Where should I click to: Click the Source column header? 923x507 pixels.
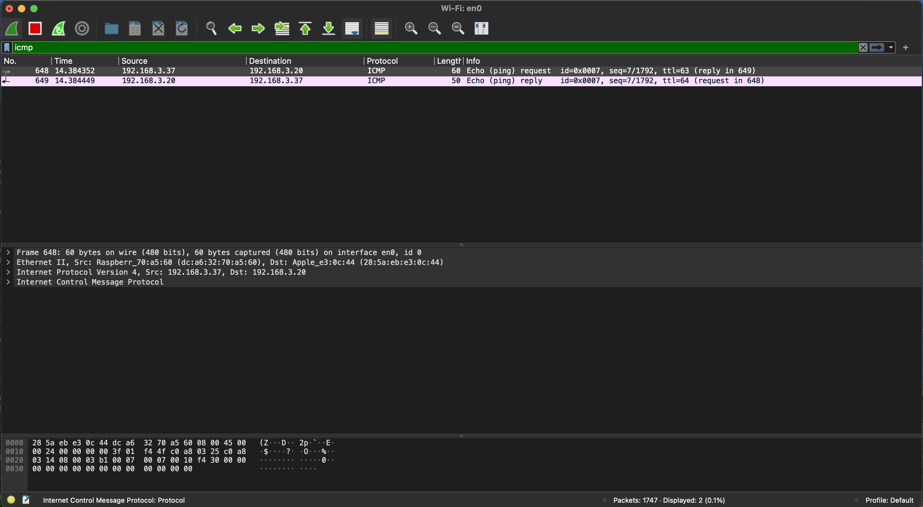[x=134, y=61]
